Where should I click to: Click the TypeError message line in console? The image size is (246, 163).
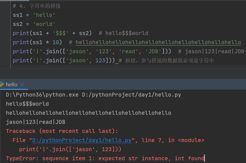[x=105, y=159]
